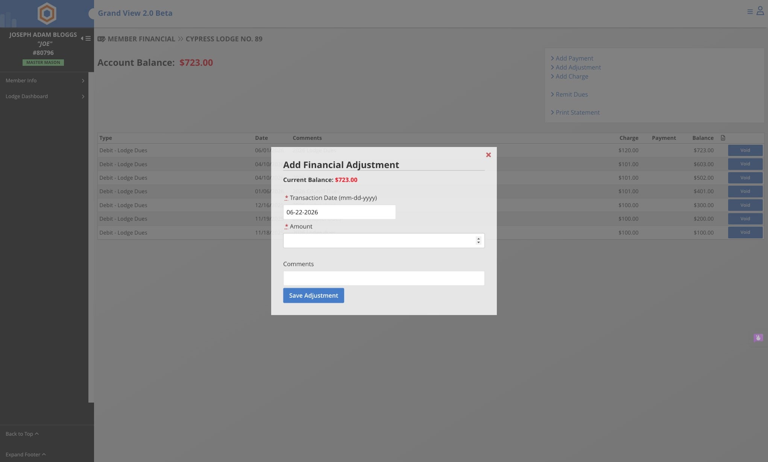Open the user profile icon

pos(760,11)
